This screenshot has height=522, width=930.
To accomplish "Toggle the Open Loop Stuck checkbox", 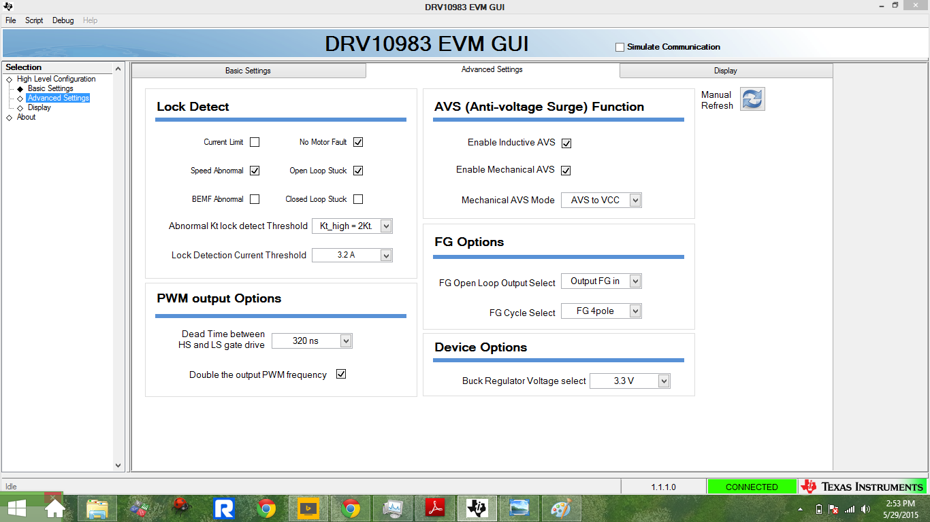I will [358, 171].
